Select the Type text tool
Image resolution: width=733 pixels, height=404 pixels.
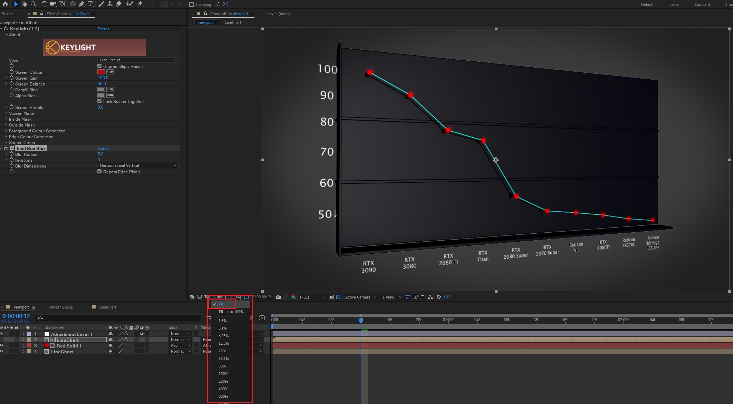click(x=90, y=4)
